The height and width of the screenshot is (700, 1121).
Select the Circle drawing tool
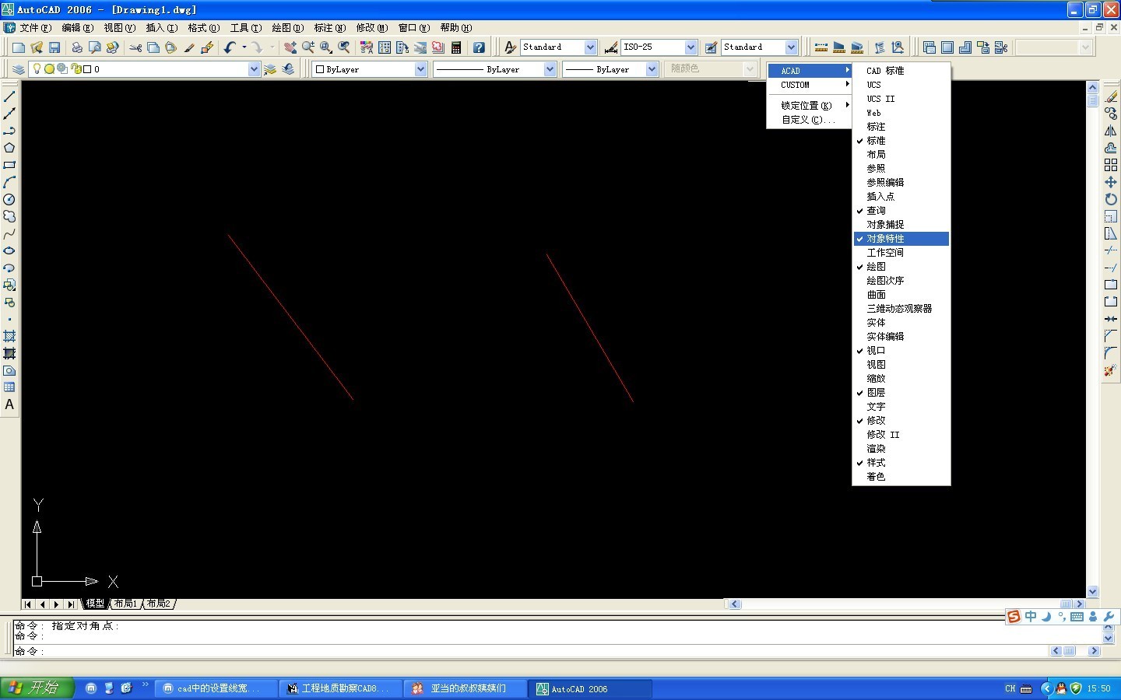click(9, 199)
